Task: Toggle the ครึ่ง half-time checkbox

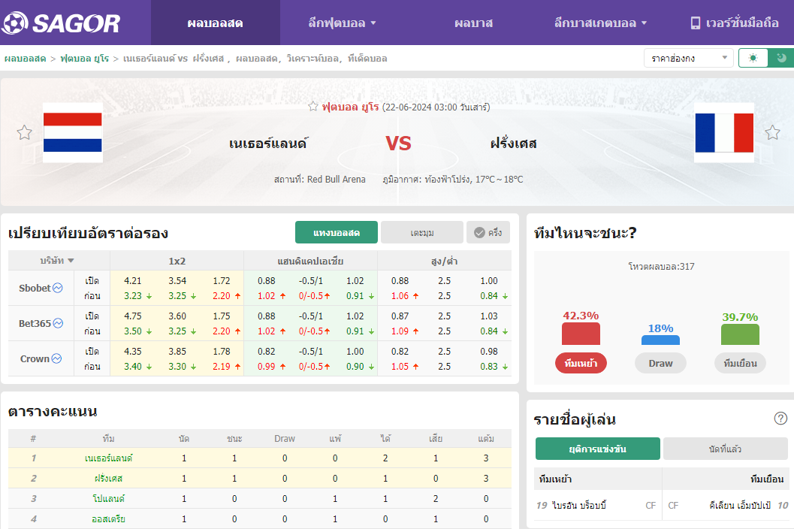Action: click(x=488, y=233)
